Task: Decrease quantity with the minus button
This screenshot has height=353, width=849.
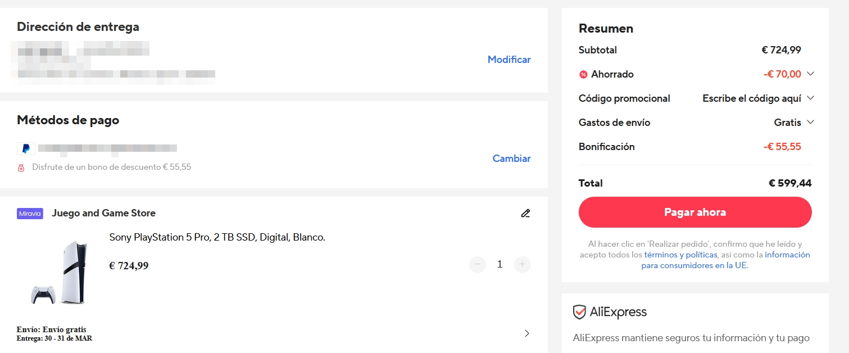Action: [478, 264]
